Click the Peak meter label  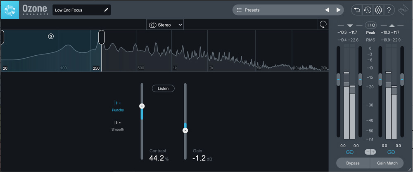coord(370,33)
